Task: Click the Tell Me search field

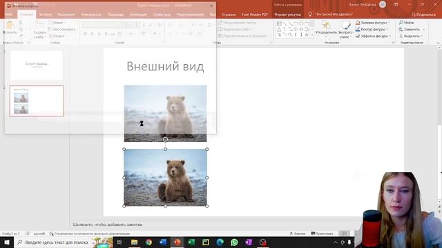Action: pyautogui.click(x=334, y=14)
